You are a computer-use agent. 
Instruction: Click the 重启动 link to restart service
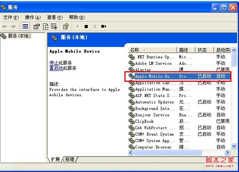point(56,68)
